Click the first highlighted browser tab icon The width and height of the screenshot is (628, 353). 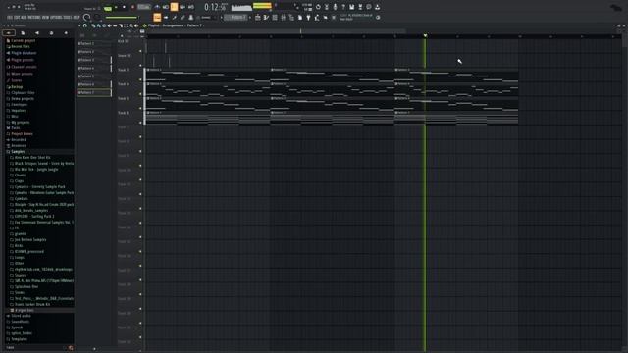pyautogui.click(x=9, y=32)
